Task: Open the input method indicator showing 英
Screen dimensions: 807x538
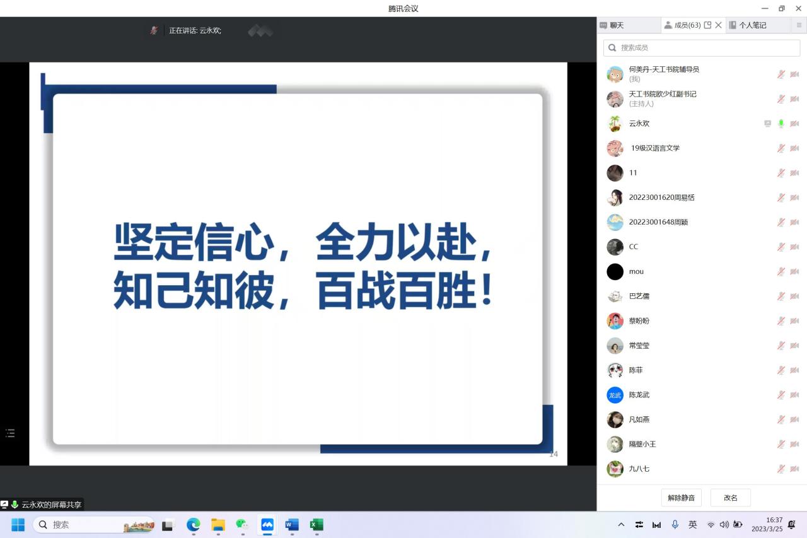Action: 692,524
